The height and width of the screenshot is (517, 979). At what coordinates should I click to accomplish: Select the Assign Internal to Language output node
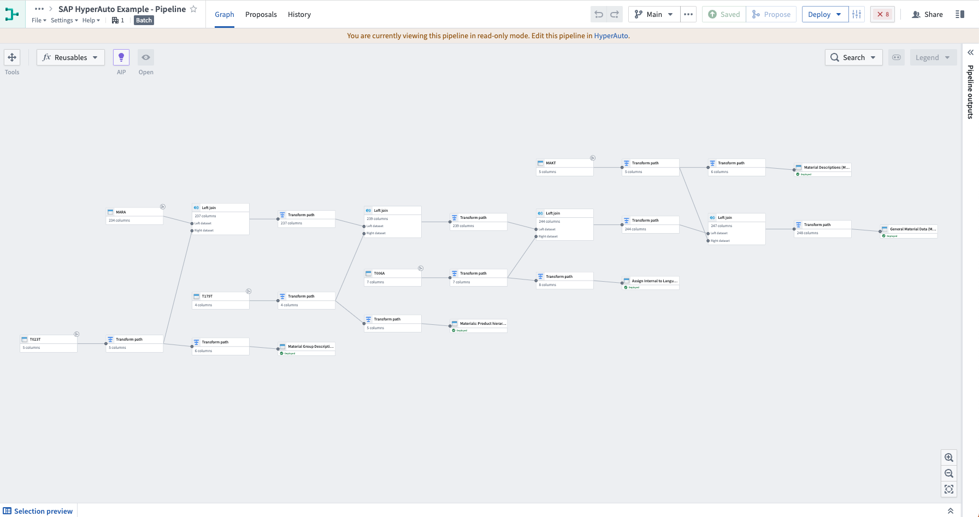[x=651, y=283]
